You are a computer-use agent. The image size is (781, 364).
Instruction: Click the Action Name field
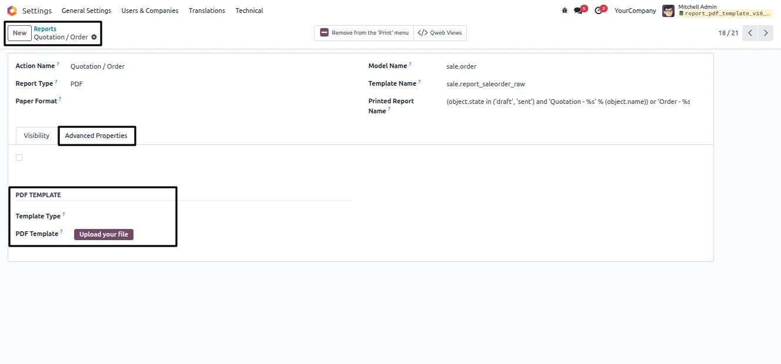[211, 66]
